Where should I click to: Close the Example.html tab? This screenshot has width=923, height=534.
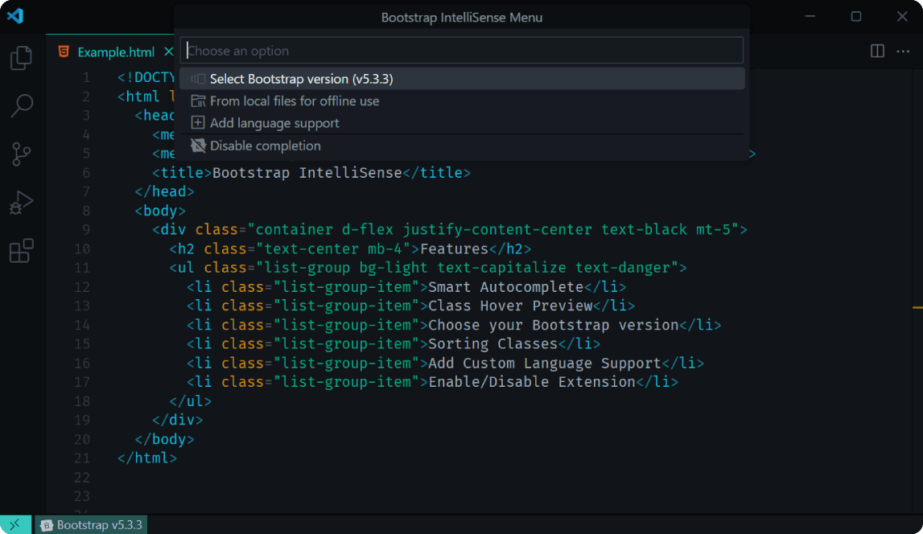coord(168,51)
